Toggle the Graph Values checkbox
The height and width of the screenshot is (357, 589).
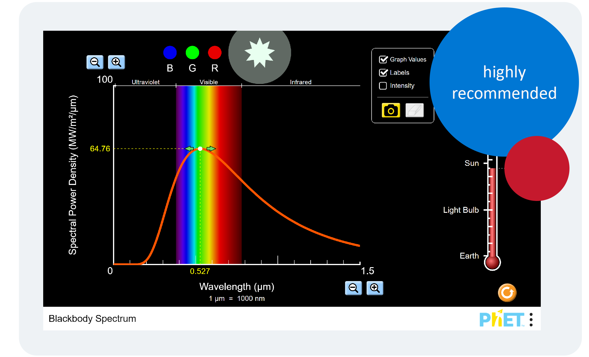383,59
